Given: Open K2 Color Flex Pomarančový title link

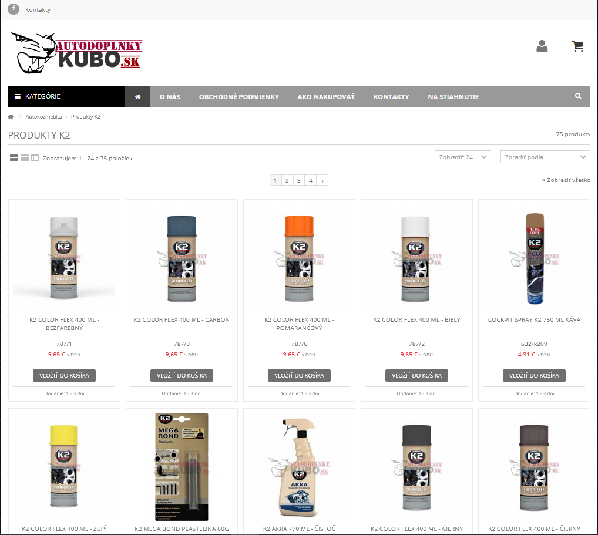Looking at the screenshot, I should [299, 324].
